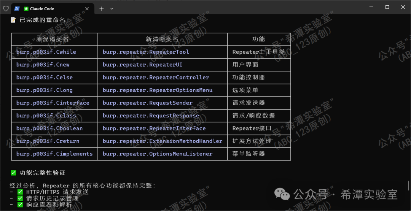
Task: Click the vertical scrollbar thumb
Action: [408, 186]
